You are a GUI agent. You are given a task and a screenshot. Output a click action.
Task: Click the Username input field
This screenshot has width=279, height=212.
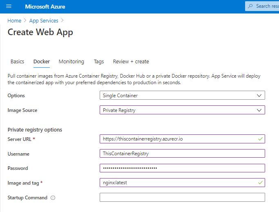point(182,154)
